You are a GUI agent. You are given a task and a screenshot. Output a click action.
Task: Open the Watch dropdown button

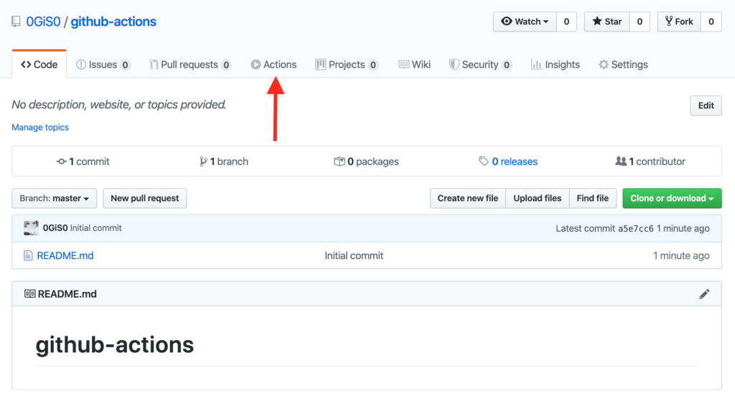[525, 22]
